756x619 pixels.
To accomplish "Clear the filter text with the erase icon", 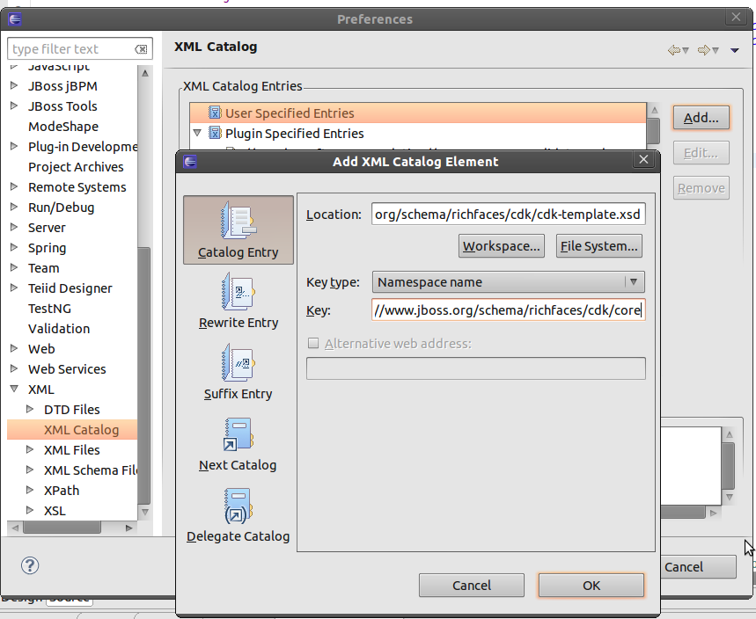I will pos(141,49).
